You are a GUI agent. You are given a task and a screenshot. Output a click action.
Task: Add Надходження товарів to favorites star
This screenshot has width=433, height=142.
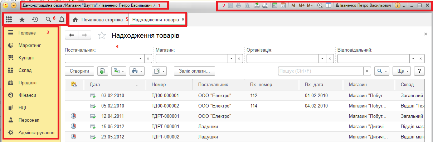pos(102,35)
